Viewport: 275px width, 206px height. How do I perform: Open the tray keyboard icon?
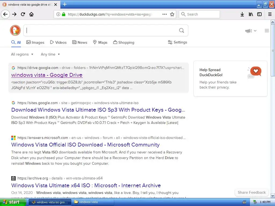pyautogui.click(x=244, y=202)
